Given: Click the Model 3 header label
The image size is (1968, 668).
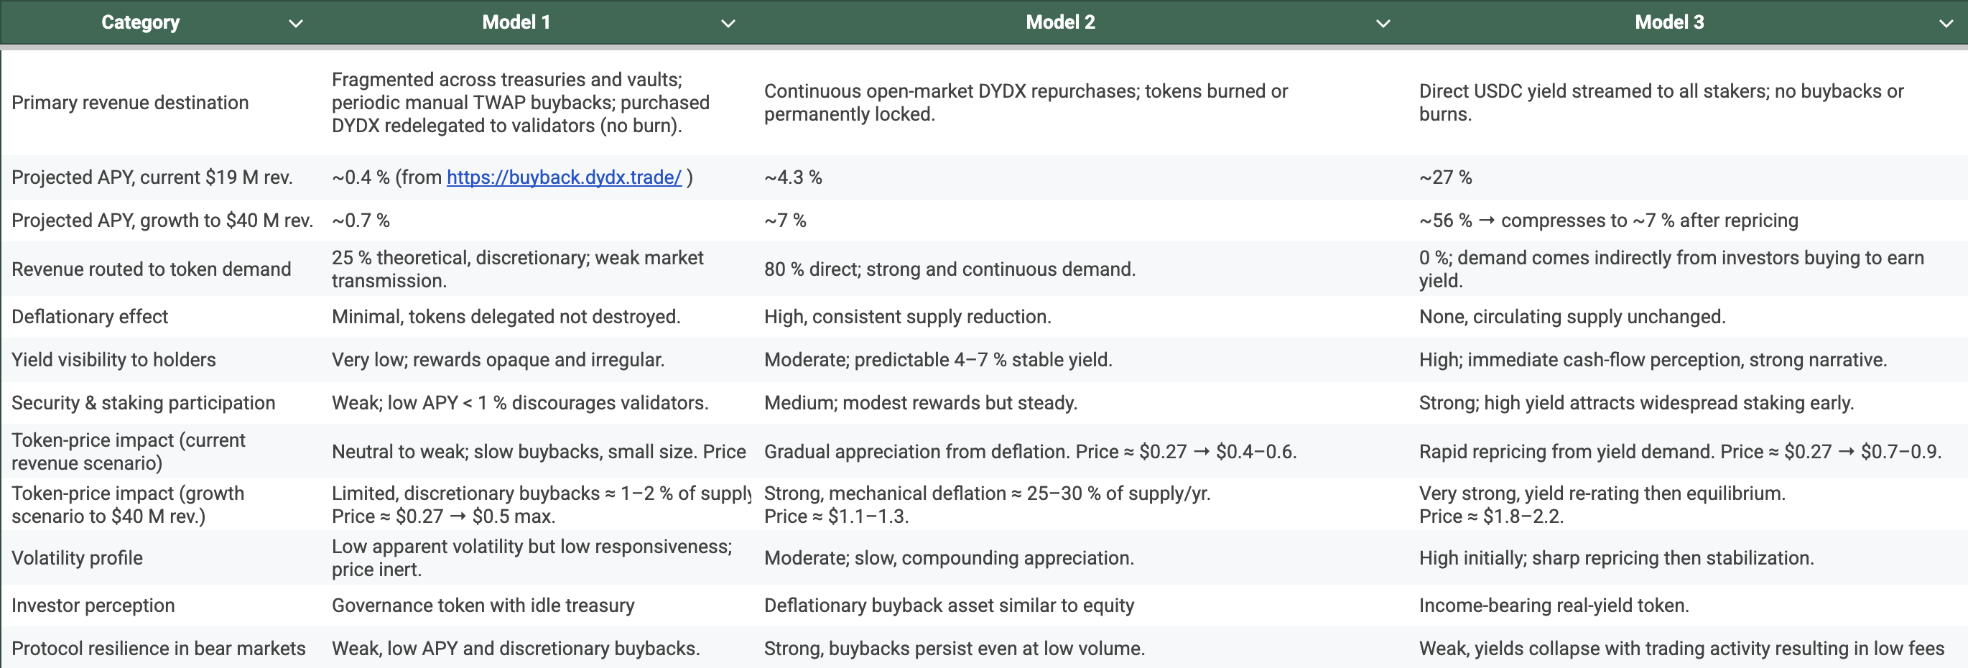Looking at the screenshot, I should point(1668,22).
